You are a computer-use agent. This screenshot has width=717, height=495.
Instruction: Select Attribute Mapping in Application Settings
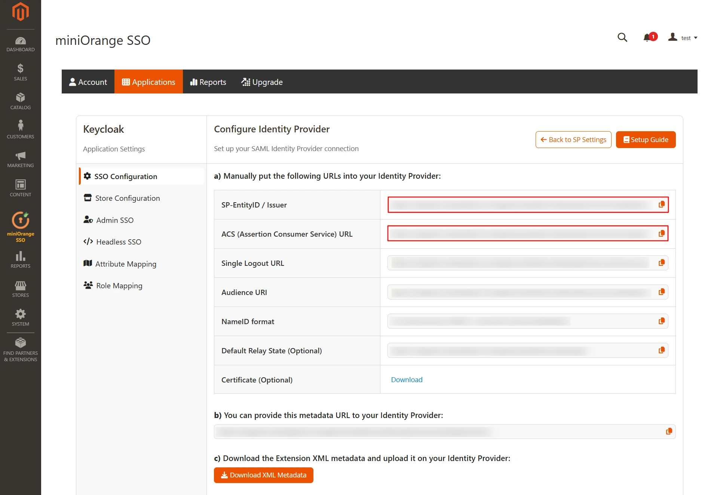[x=126, y=264]
